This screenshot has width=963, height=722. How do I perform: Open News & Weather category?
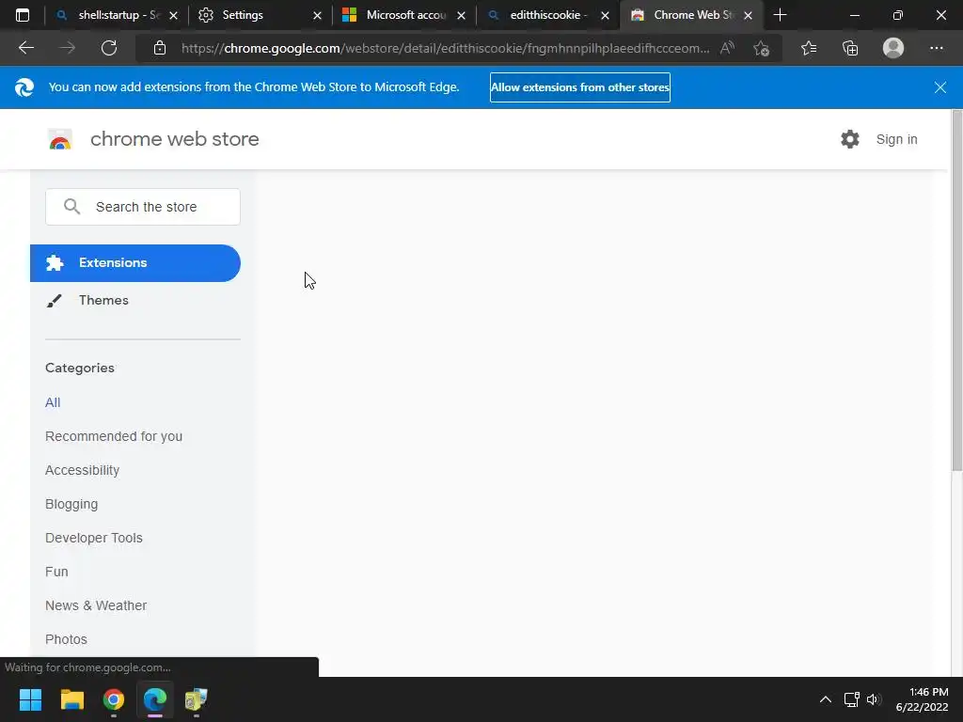pos(96,604)
